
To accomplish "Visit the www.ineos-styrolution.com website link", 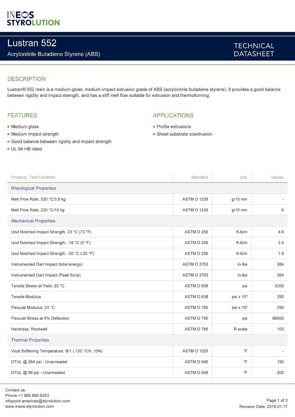I will coord(29,406).
